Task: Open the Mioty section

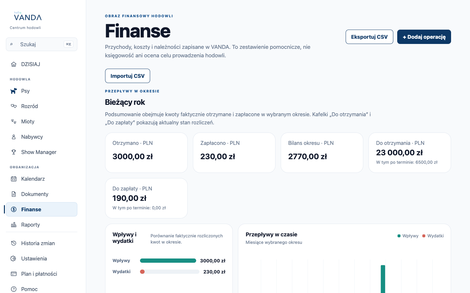Action: coord(41,121)
